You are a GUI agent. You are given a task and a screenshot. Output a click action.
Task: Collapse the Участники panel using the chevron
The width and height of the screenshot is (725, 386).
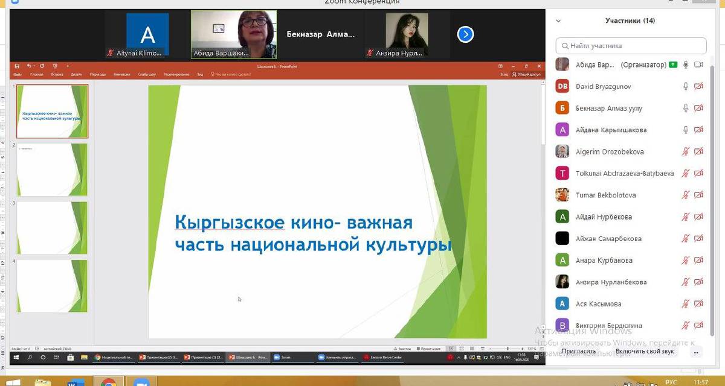pos(558,21)
